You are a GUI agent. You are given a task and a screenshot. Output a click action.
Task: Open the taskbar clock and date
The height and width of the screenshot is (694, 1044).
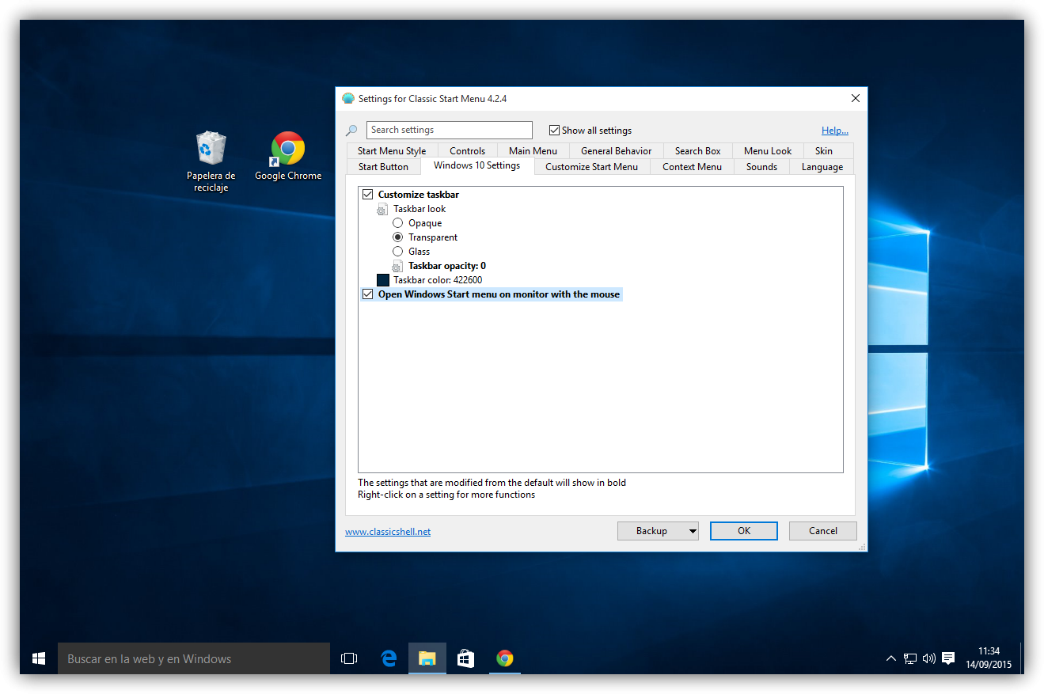[x=989, y=658]
